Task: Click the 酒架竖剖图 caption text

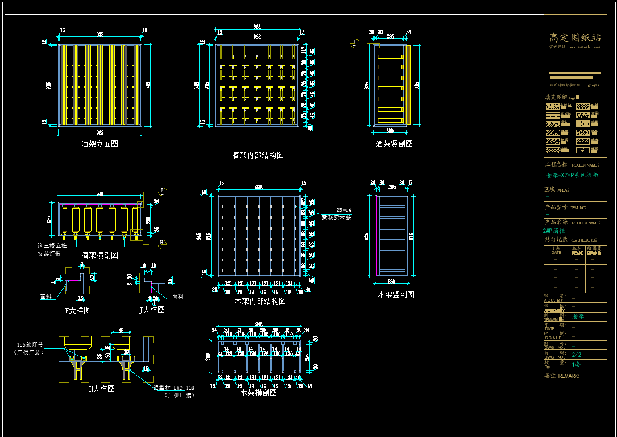Action: pyautogui.click(x=395, y=144)
